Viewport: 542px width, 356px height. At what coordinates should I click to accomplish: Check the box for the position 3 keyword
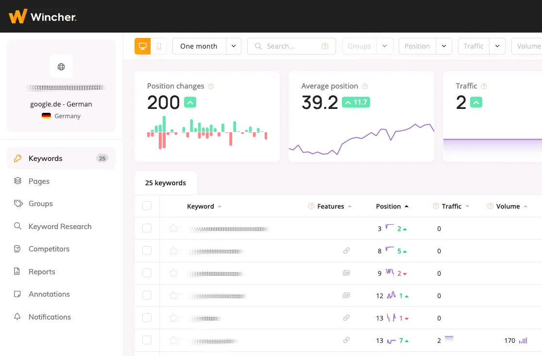coord(147,229)
